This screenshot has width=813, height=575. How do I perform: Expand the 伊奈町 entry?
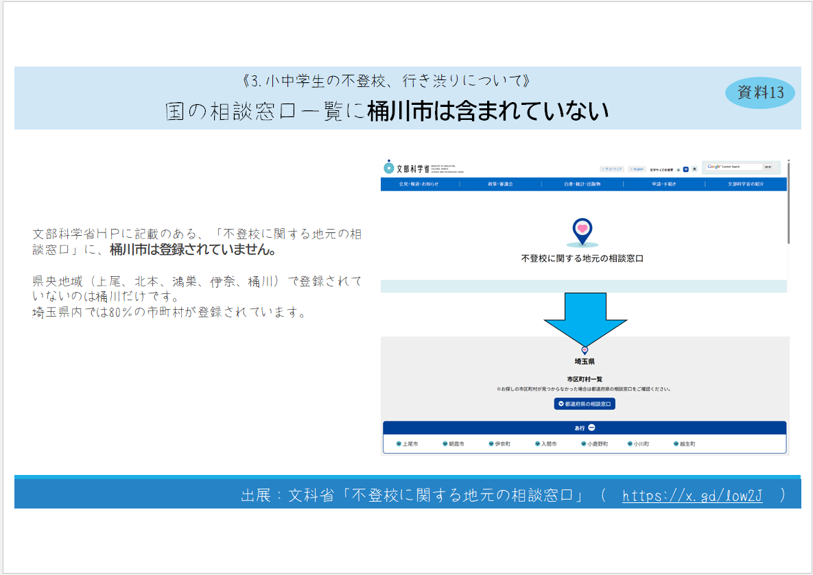(499, 444)
